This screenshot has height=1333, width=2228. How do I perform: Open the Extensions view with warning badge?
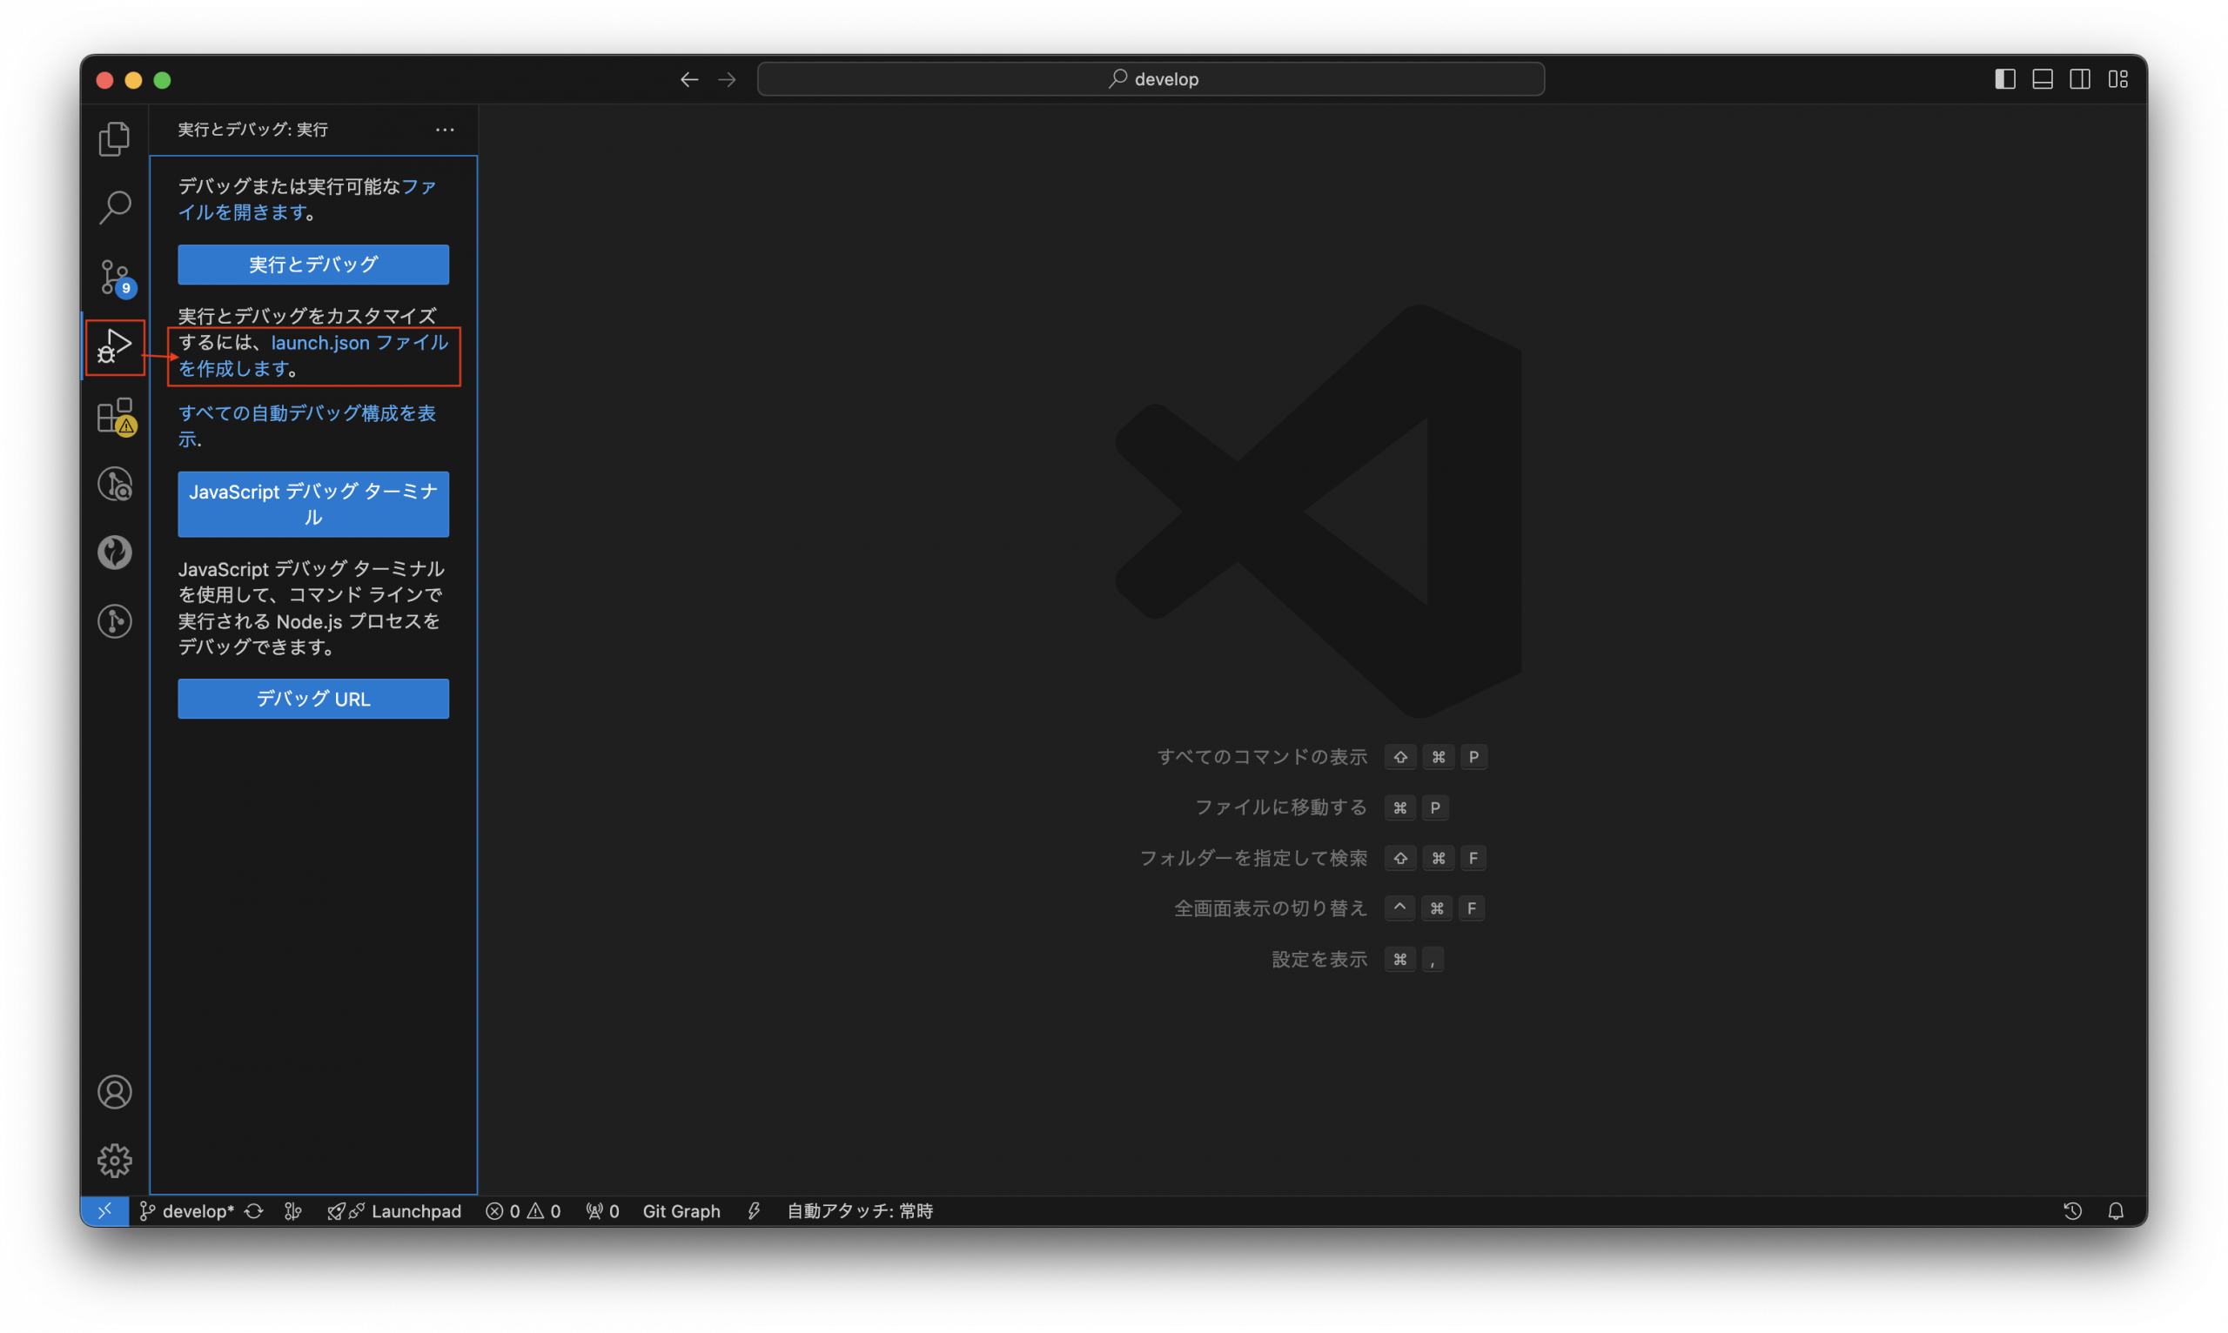114,416
